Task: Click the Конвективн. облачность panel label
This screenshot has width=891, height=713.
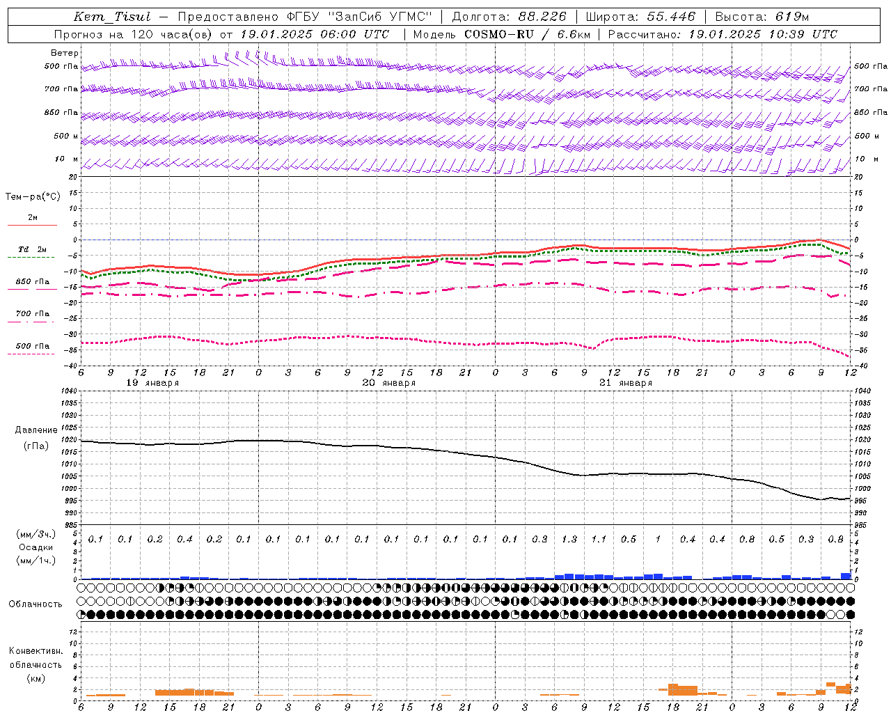Action: (x=36, y=658)
